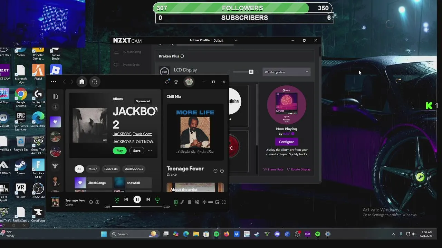Image resolution: width=442 pixels, height=248 pixels.
Task: Open the Spotify search icon
Action: tap(95, 82)
